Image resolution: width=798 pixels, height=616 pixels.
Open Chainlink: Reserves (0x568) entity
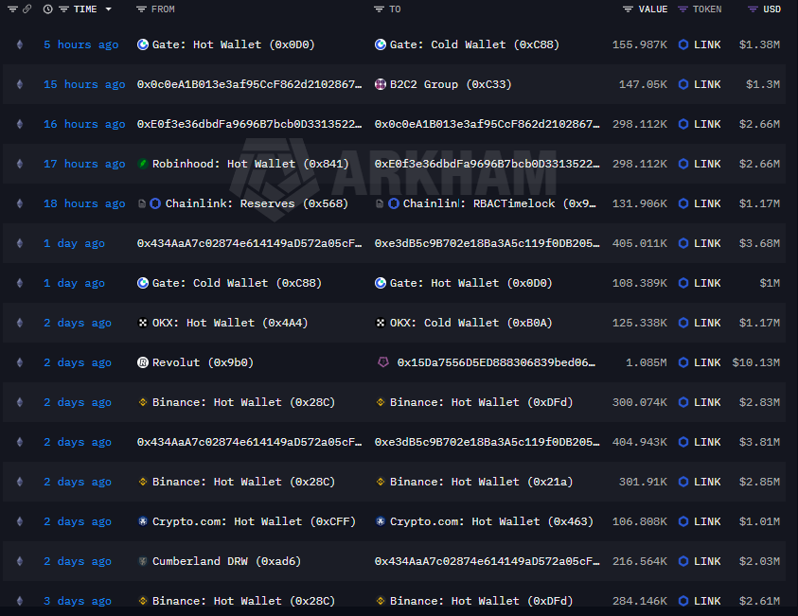coord(257,203)
